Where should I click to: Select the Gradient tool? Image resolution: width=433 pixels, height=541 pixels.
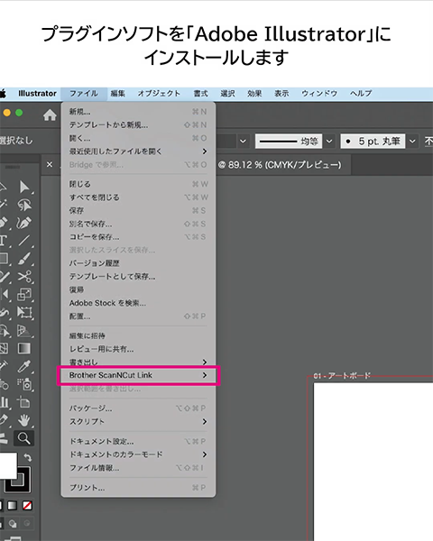point(24,348)
